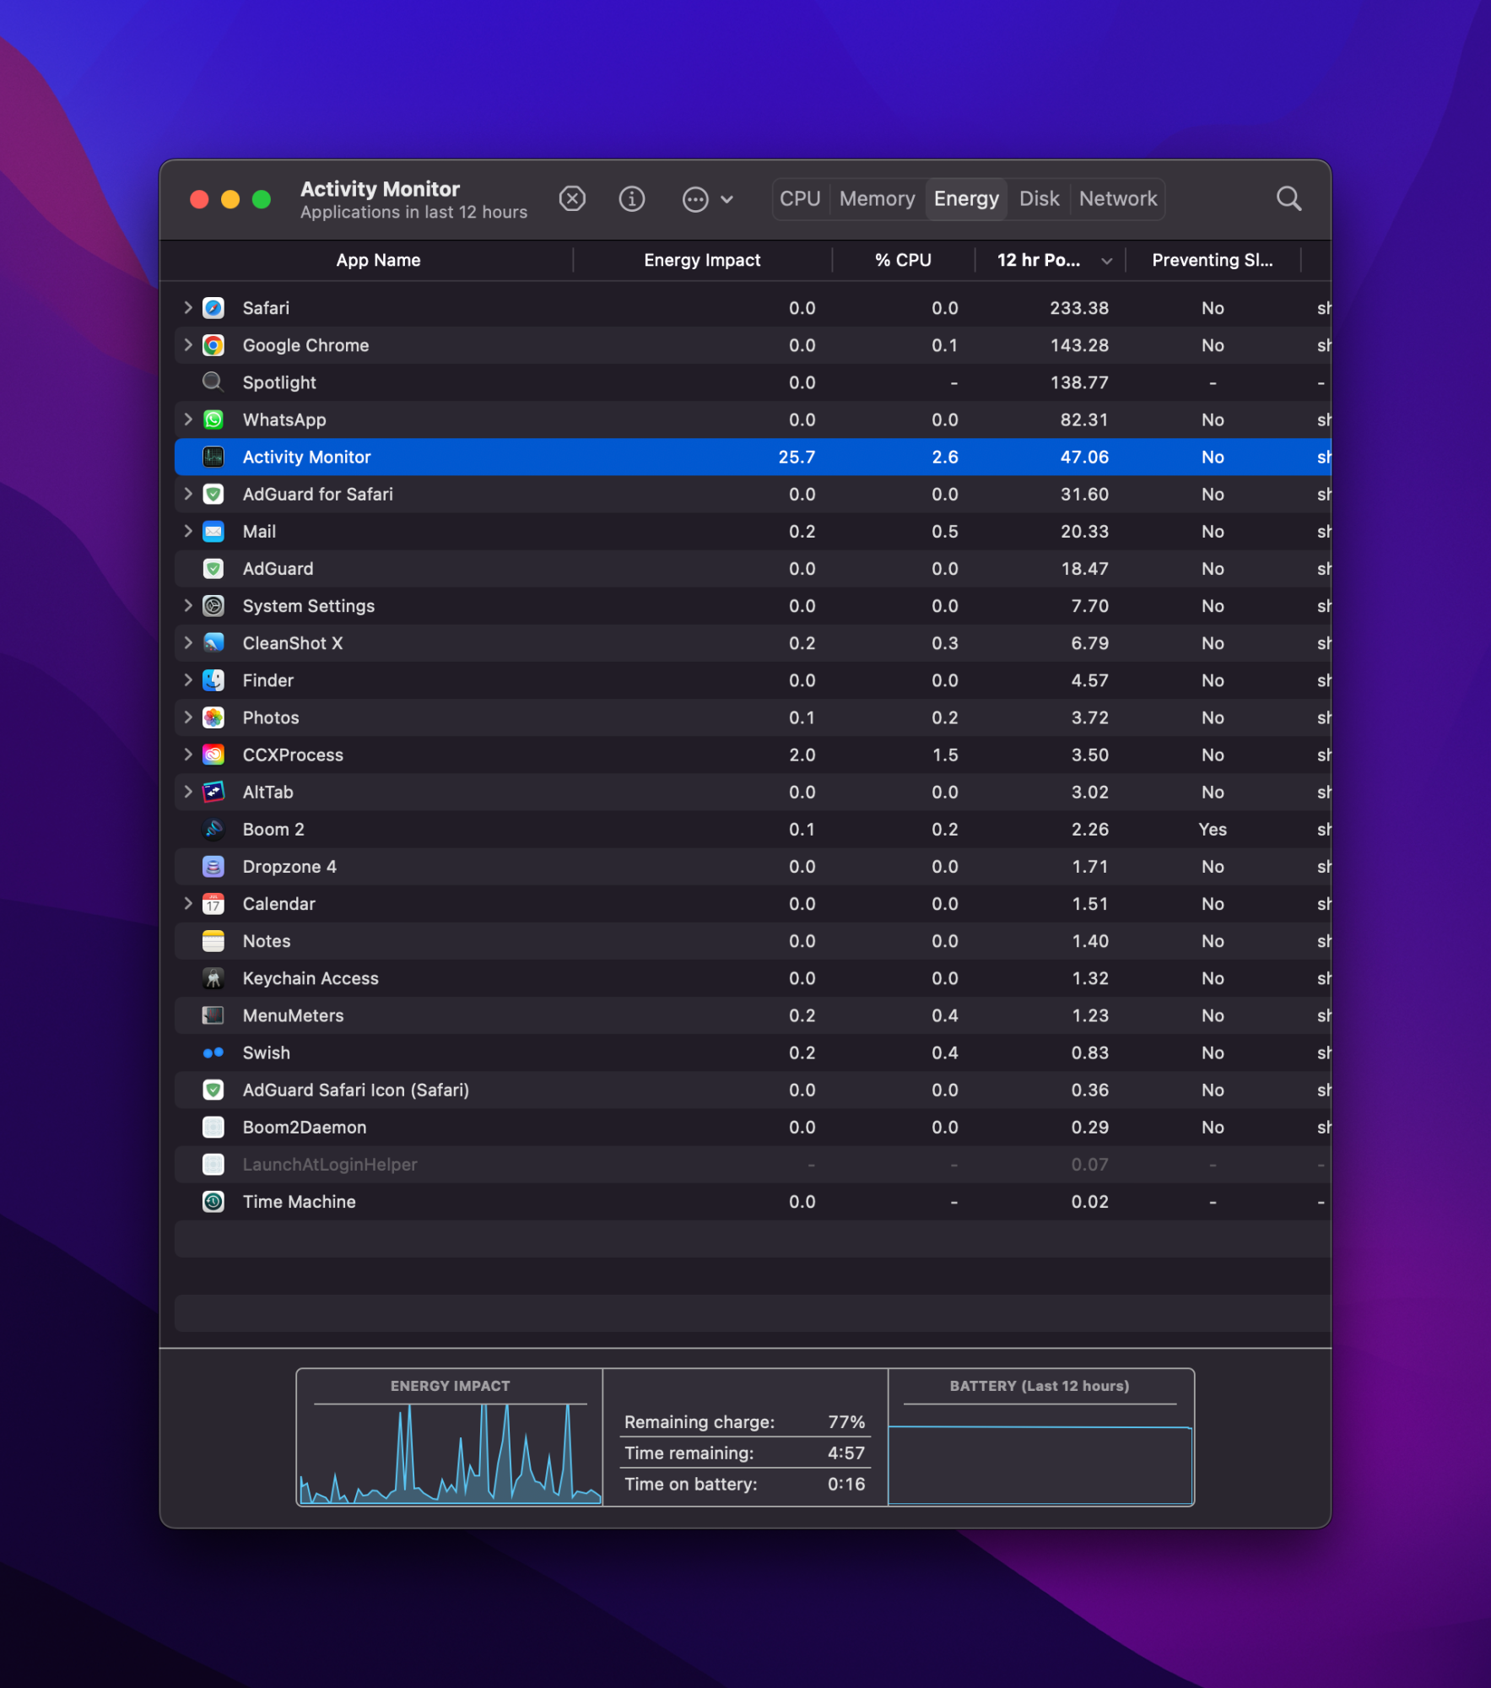Click the Google Chrome app icon

[x=213, y=345]
